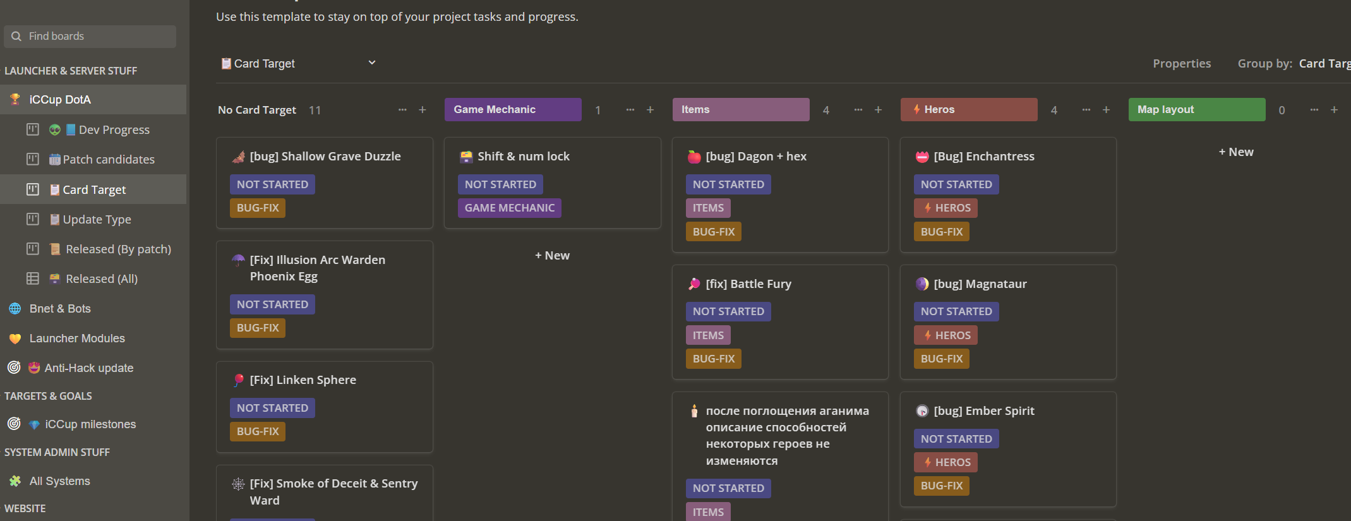Add card to Heros column header
The image size is (1351, 521).
tap(1106, 110)
